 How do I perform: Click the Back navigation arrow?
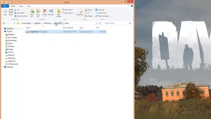(4, 23)
